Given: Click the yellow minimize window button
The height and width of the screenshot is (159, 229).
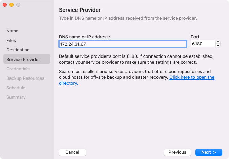Looking at the screenshot, I should (12, 5).
